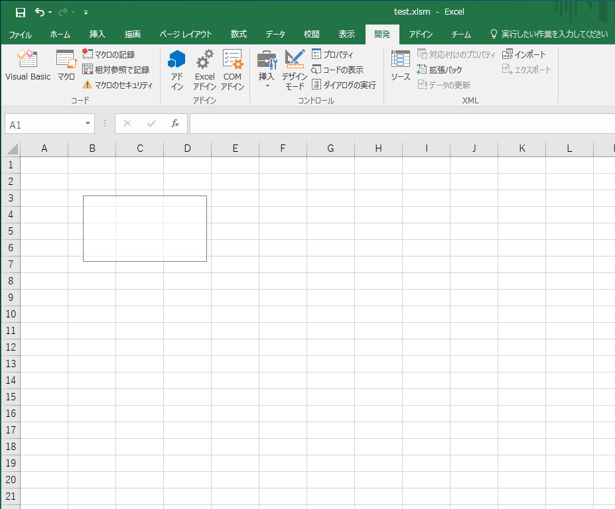Open the ファイル tab

click(x=21, y=34)
